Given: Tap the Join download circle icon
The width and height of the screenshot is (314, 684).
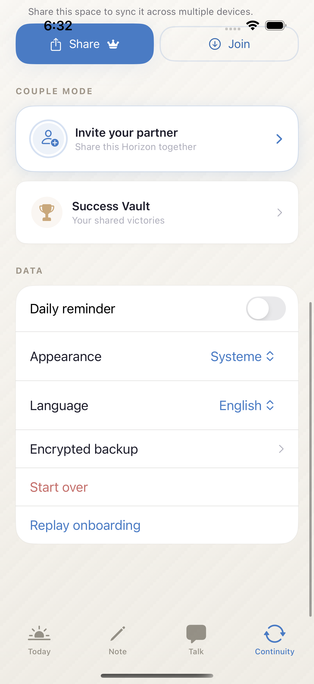Looking at the screenshot, I should pos(215,44).
